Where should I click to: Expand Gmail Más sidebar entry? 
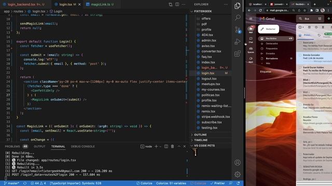pyautogui.click(x=268, y=63)
